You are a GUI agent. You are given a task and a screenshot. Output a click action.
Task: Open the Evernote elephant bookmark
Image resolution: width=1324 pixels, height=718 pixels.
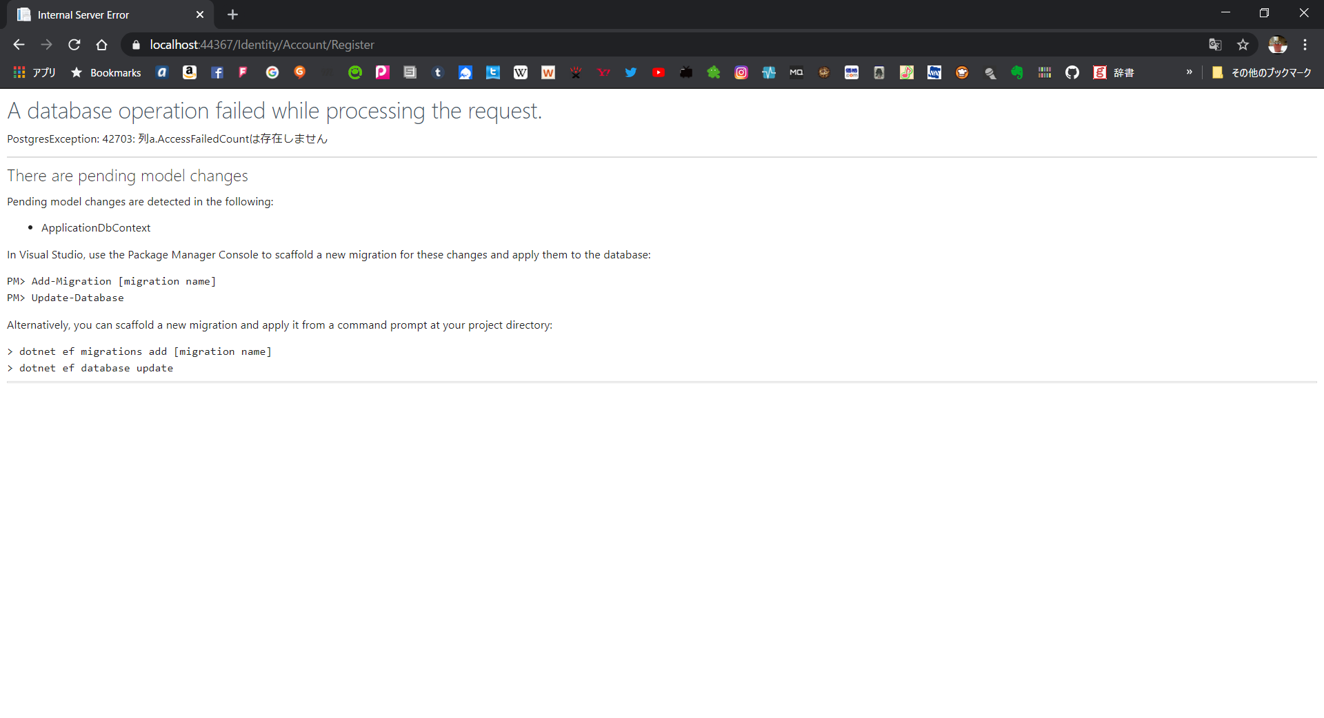pos(1017,72)
